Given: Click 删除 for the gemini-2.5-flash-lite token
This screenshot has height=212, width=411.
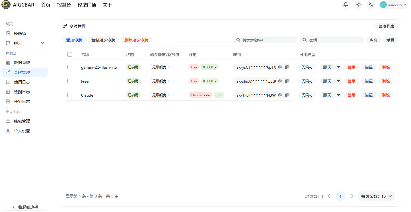Looking at the screenshot, I should (386, 67).
